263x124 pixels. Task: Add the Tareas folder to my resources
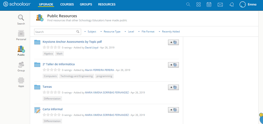coord(173,87)
